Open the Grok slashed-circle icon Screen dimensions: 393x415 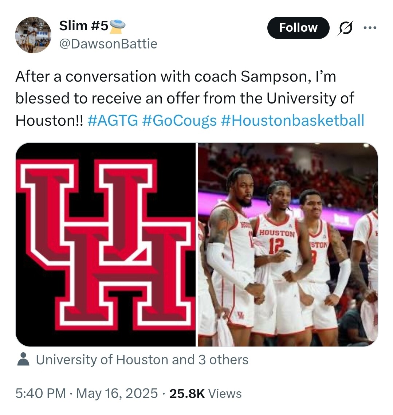[345, 28]
